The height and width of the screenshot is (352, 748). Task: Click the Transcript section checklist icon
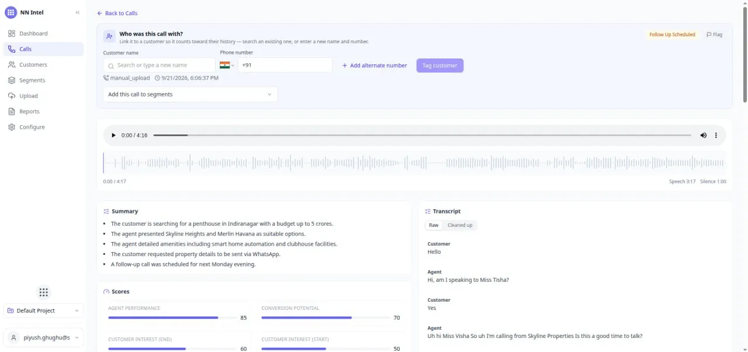click(428, 212)
